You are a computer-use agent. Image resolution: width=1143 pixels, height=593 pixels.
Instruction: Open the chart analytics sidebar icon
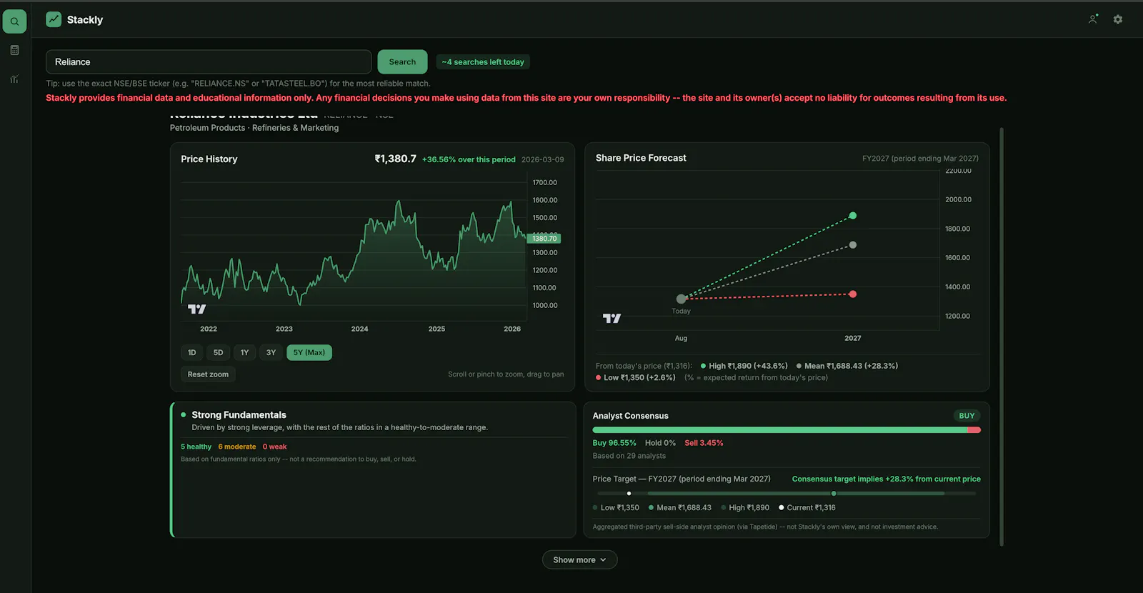tap(14, 79)
